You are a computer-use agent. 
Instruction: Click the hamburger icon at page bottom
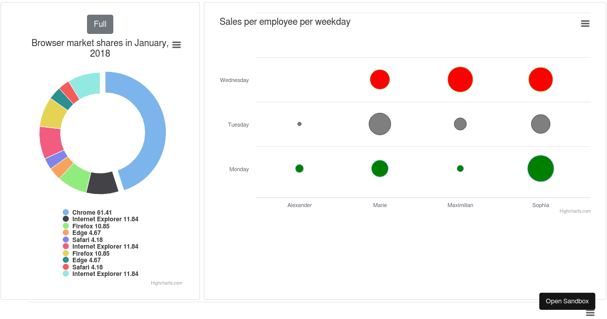[x=590, y=313]
